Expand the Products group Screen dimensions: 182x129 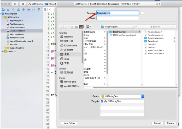[x=3, y=51]
